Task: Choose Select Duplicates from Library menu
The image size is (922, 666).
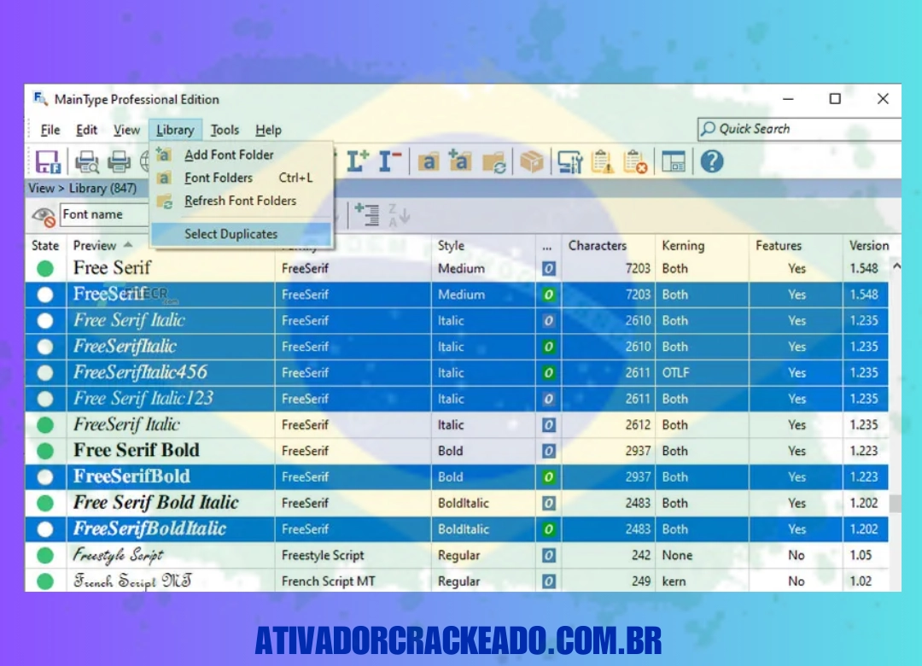Action: 242,234
